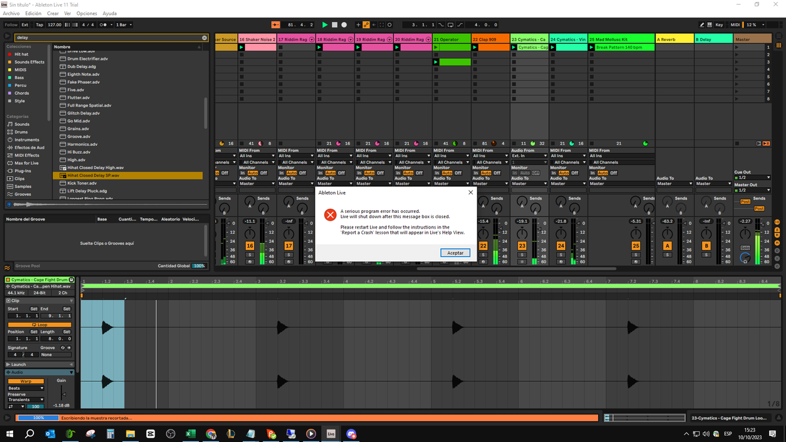
Task: Open the Groove None chooser
Action: [55, 355]
